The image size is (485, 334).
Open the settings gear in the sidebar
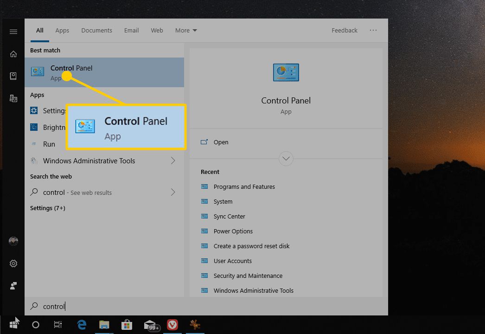click(x=13, y=263)
